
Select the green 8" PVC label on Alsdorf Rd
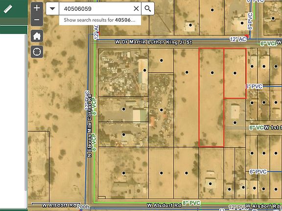coord(191,203)
